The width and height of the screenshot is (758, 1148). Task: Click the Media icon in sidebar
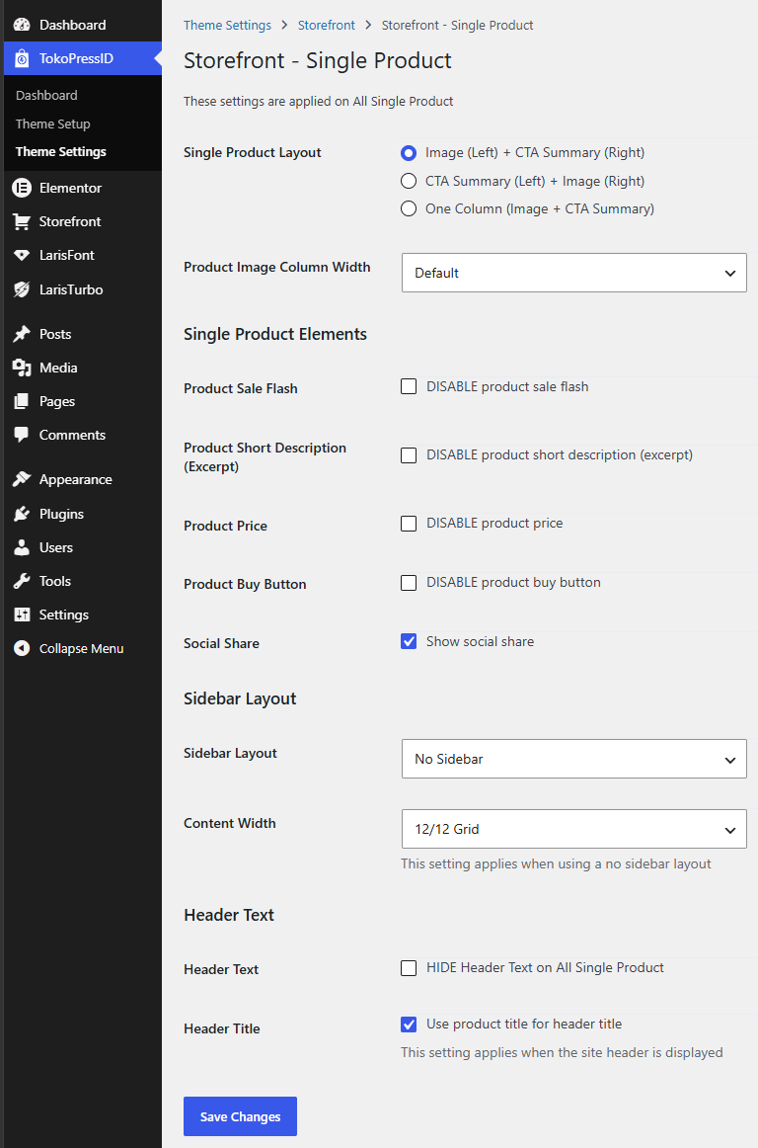click(x=22, y=368)
